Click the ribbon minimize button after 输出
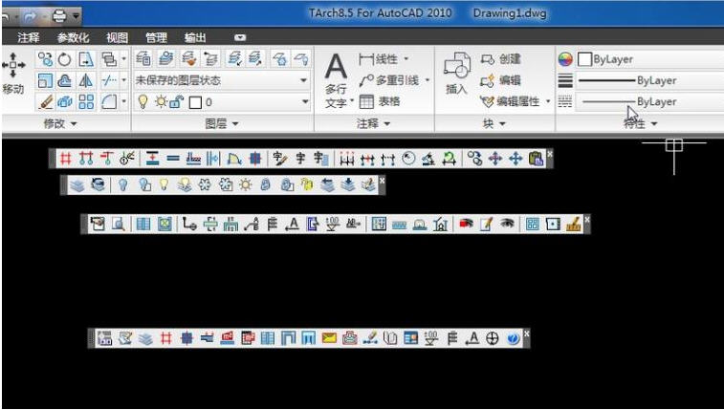This screenshot has height=410, width=724. point(240,38)
